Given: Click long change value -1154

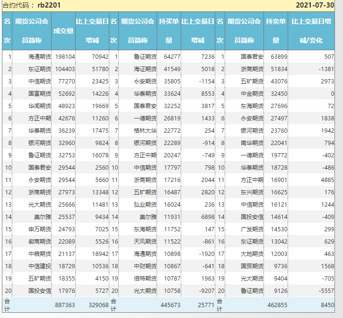Looking at the screenshot, I should pos(207,82).
